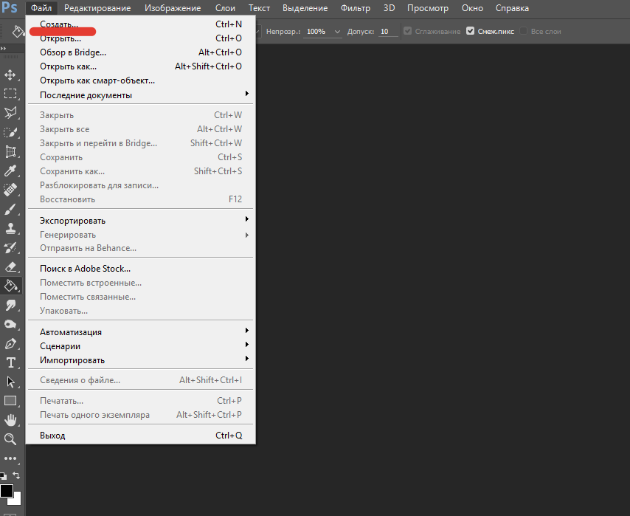The width and height of the screenshot is (630, 516).
Task: Select the Path Selection arrow tool
Action: pos(10,382)
